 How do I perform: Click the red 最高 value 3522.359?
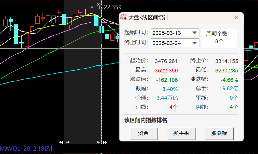(166, 71)
